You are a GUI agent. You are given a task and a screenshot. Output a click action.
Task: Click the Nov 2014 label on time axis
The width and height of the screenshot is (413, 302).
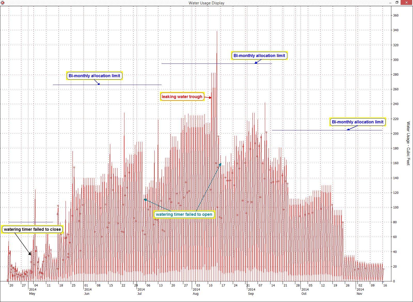[x=360, y=292]
